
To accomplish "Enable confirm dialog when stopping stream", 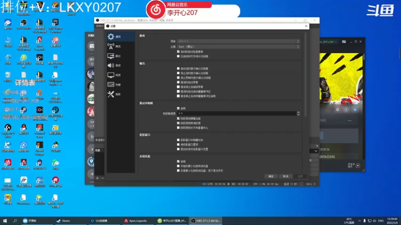I will [x=178, y=73].
